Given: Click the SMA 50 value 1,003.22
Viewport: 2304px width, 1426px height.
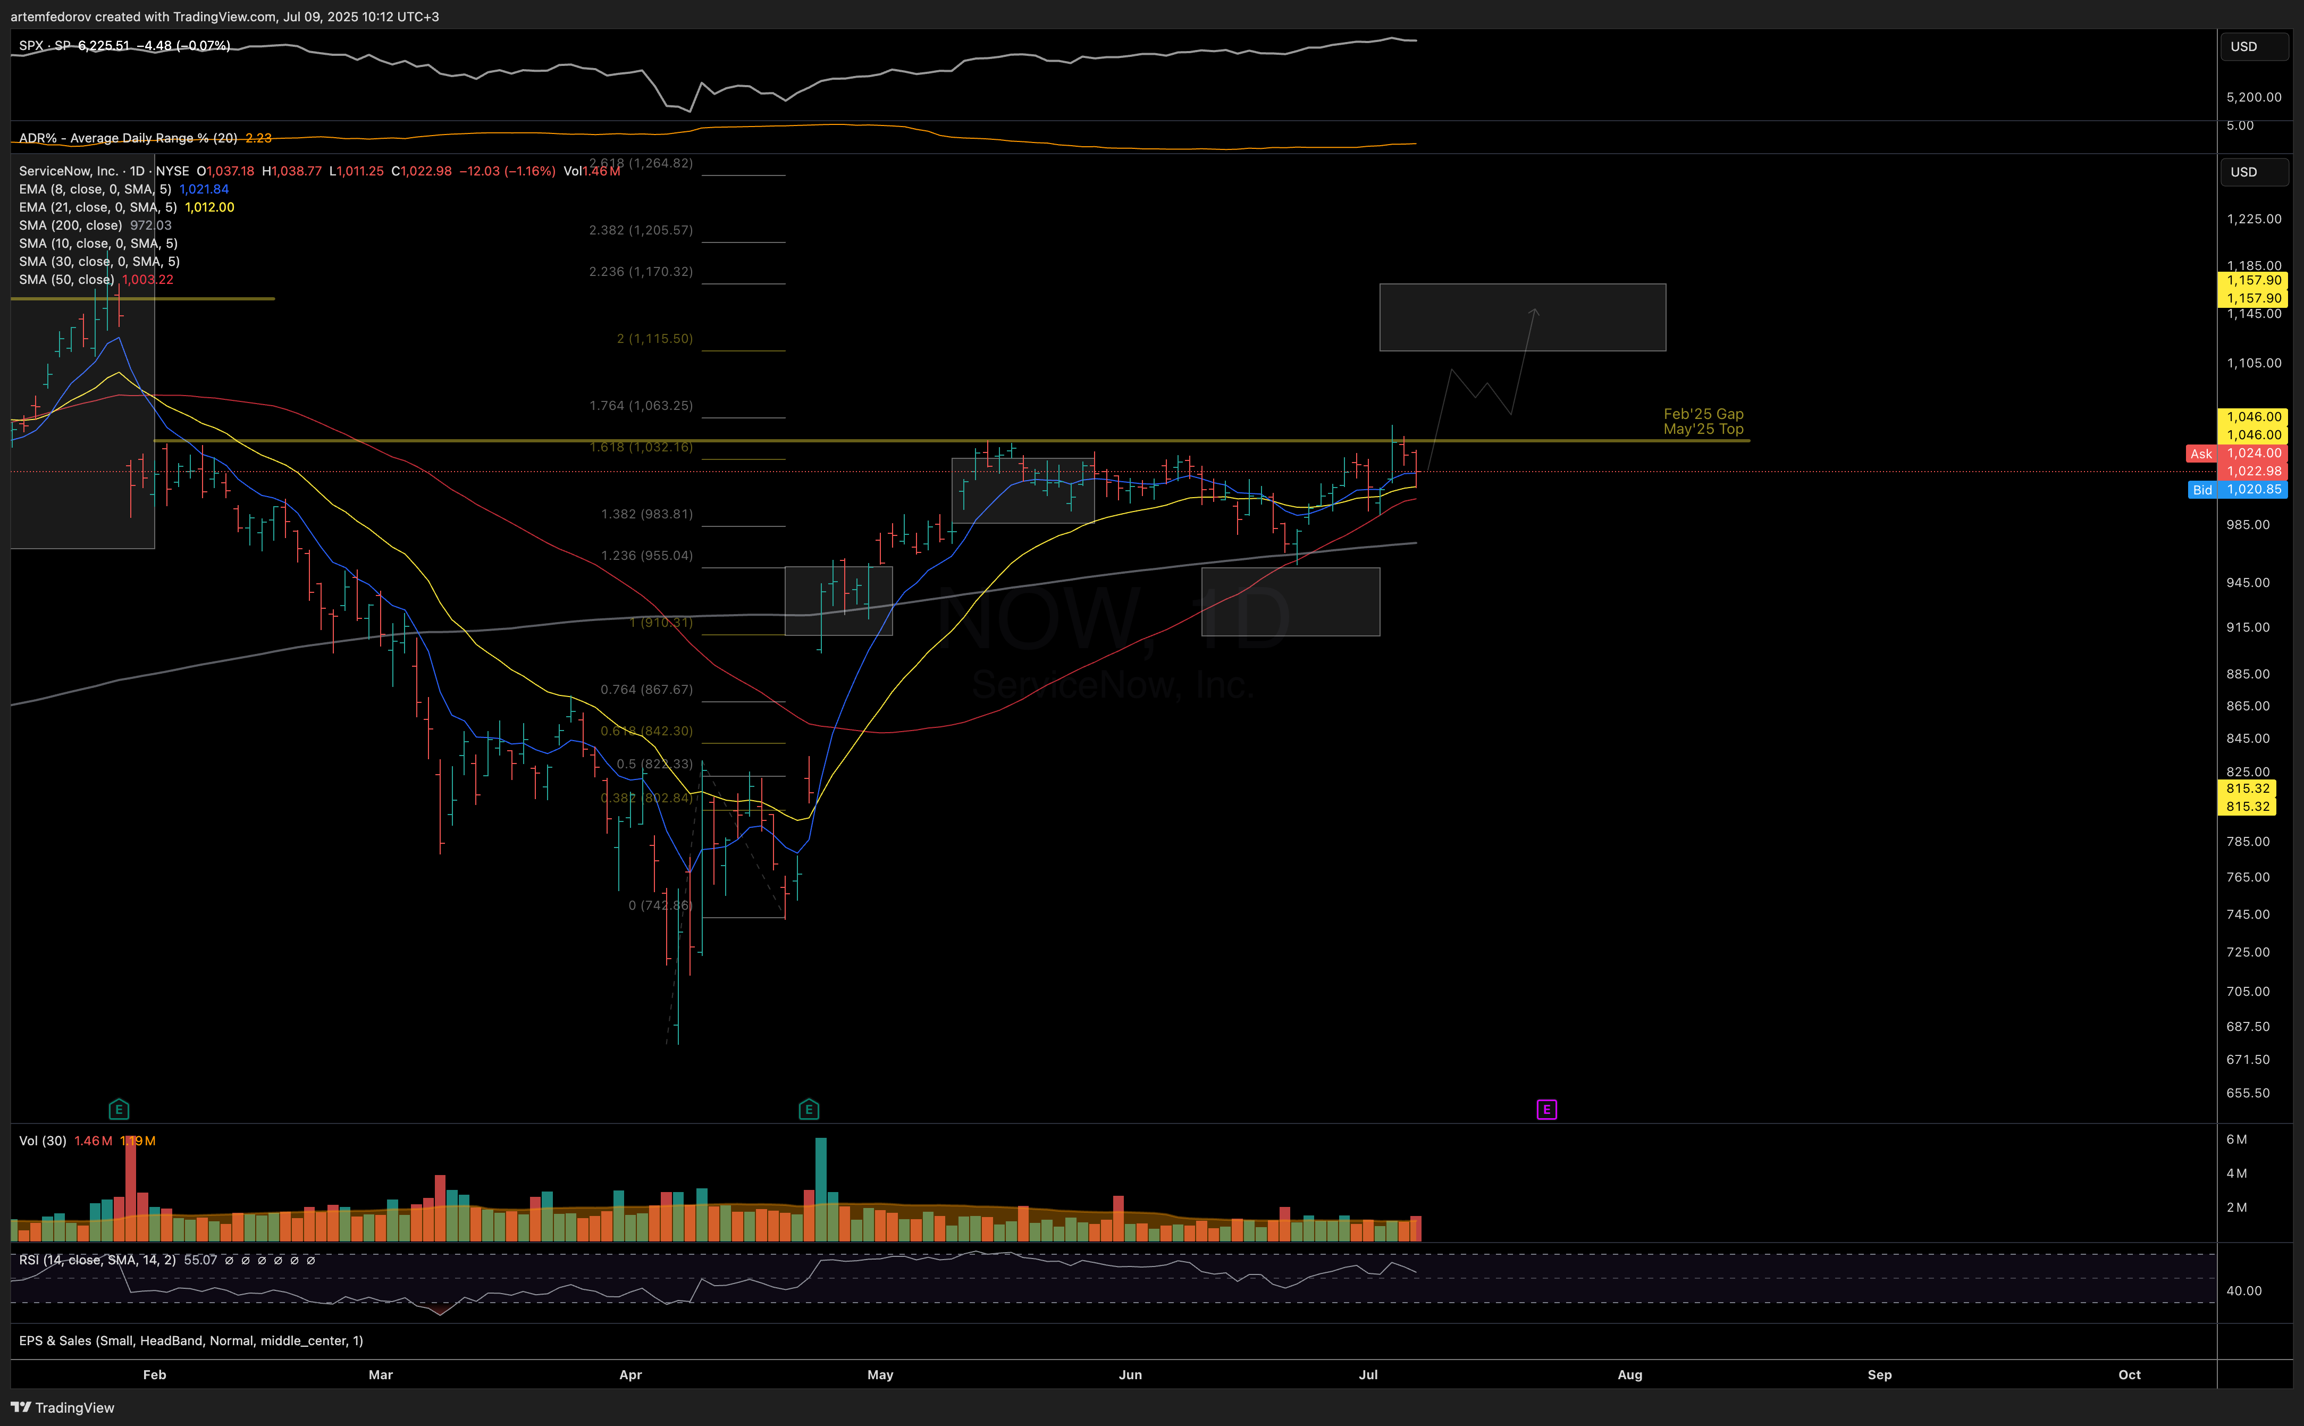Looking at the screenshot, I should [x=148, y=279].
